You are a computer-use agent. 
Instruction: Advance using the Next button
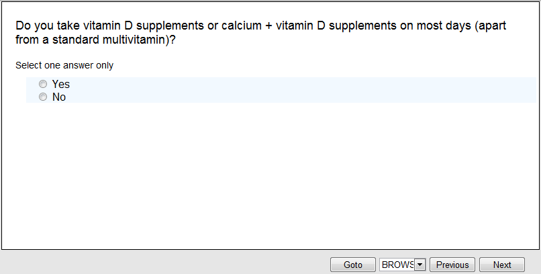502,265
